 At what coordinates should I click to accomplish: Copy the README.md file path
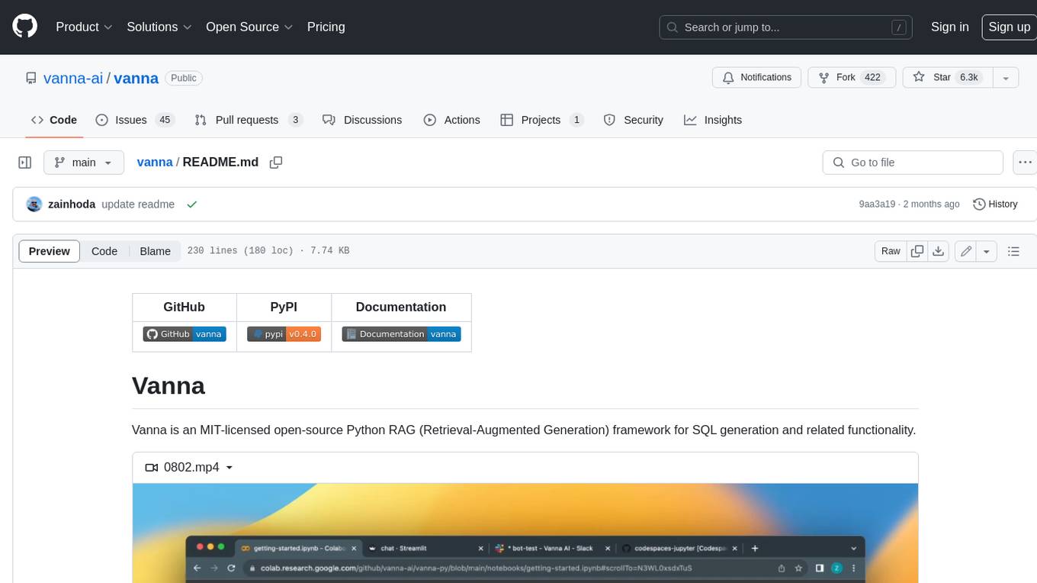pyautogui.click(x=276, y=162)
